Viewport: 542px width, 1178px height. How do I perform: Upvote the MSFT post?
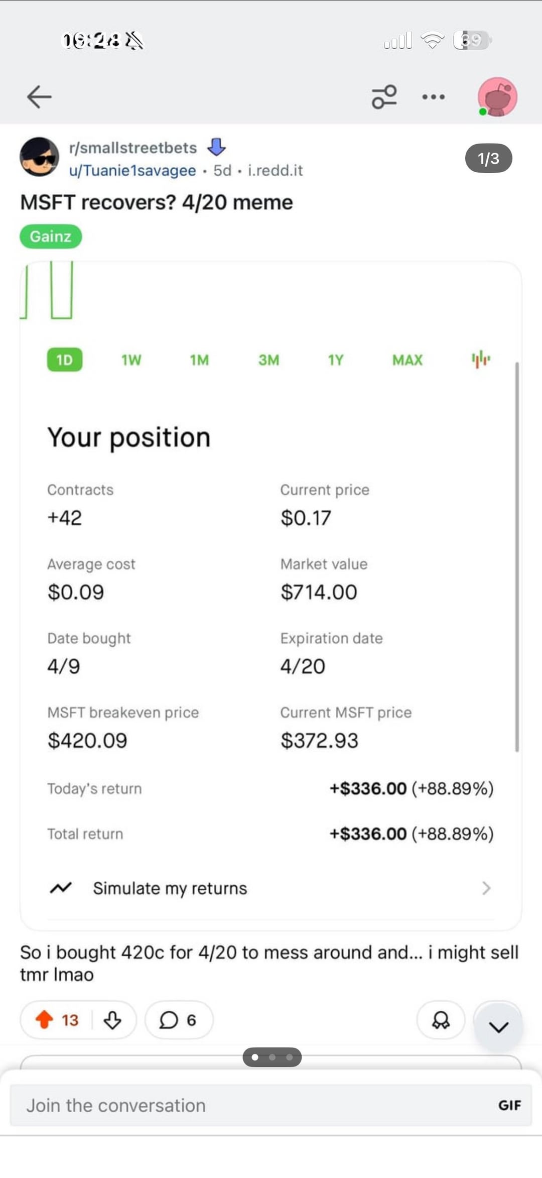tap(45, 1020)
